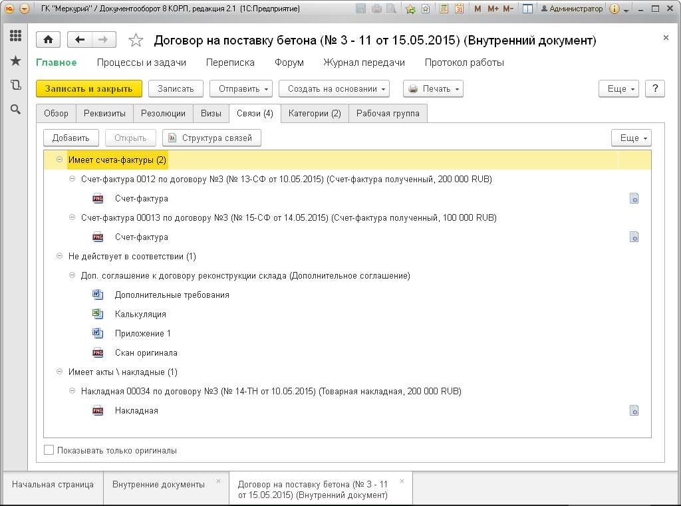Collapse the Счет-фактура 0012 node

pyautogui.click(x=72, y=179)
